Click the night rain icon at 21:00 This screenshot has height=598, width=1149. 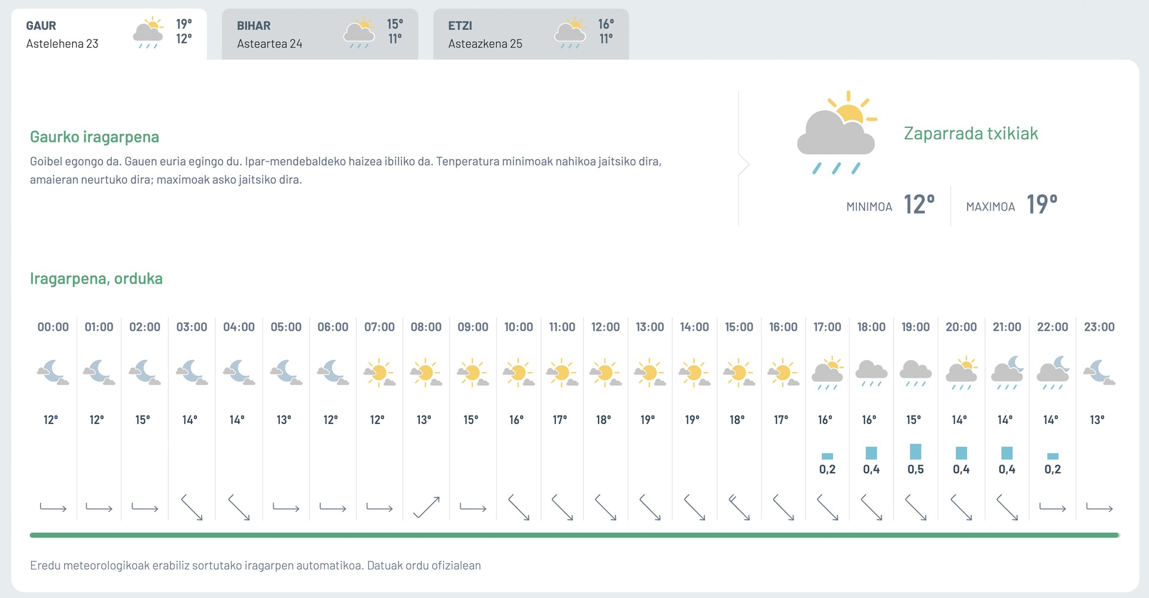click(1007, 373)
